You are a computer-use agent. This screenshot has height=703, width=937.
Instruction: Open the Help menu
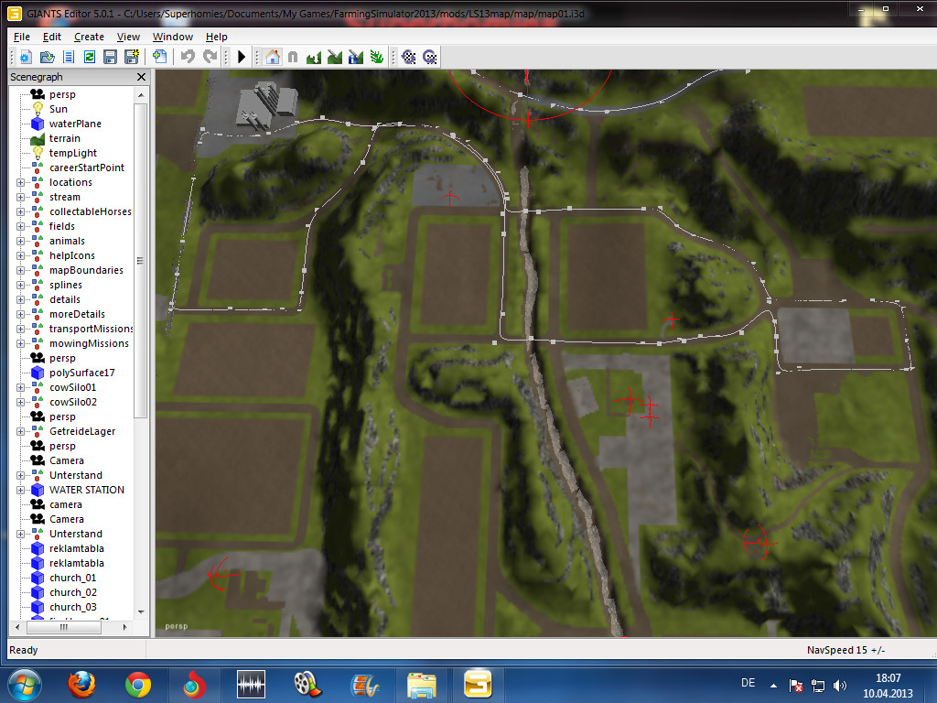coord(216,37)
